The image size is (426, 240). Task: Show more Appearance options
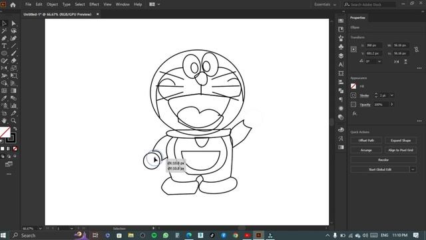click(419, 121)
